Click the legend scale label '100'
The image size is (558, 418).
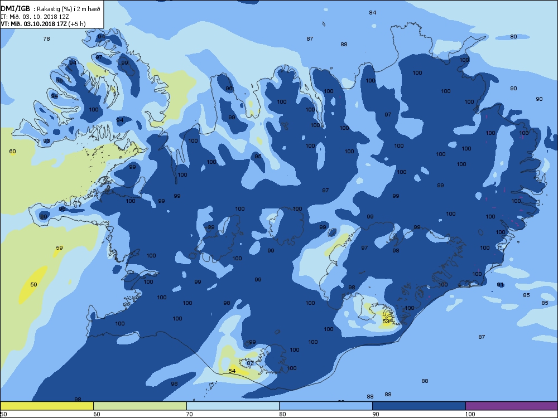pos(470,414)
